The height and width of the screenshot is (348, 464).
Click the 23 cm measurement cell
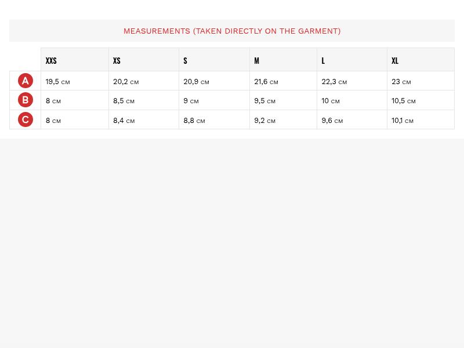point(401,81)
